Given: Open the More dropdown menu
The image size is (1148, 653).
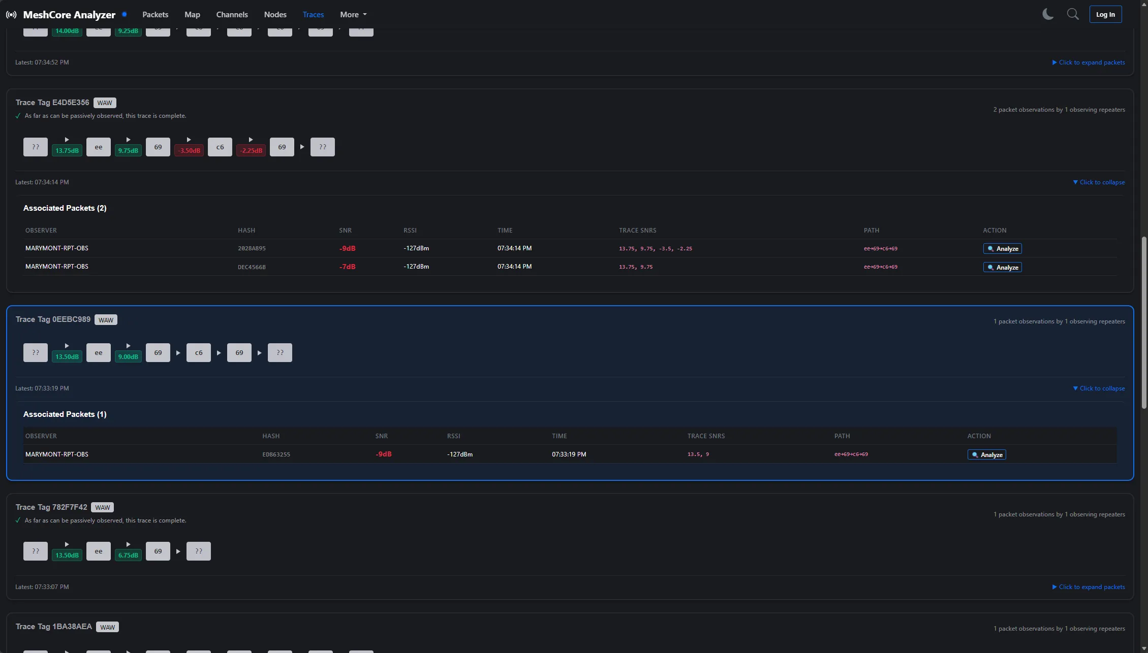Looking at the screenshot, I should point(353,15).
